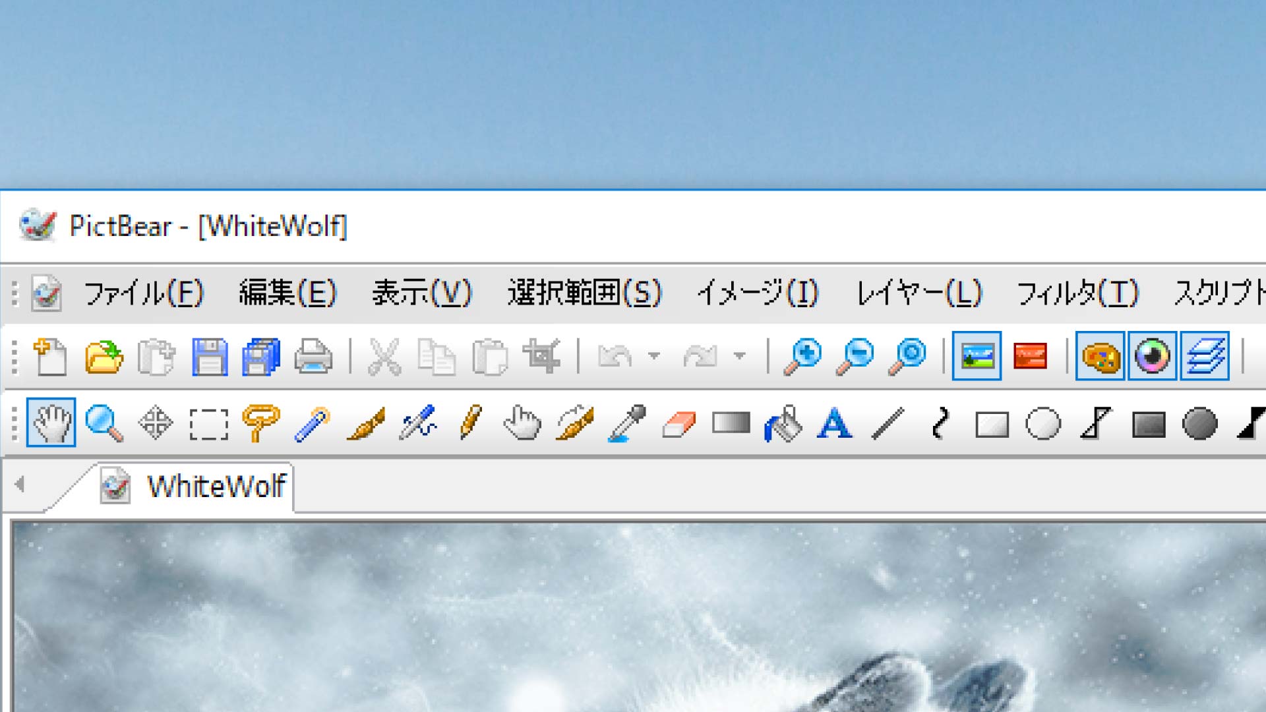Expand the Redo history dropdown arrow
Viewport: 1266px width, 712px height.
740,357
